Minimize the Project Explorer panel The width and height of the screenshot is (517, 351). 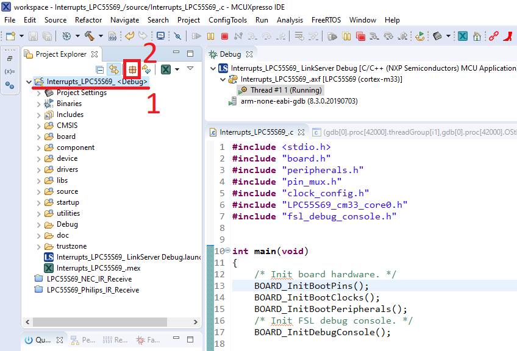[x=175, y=54]
